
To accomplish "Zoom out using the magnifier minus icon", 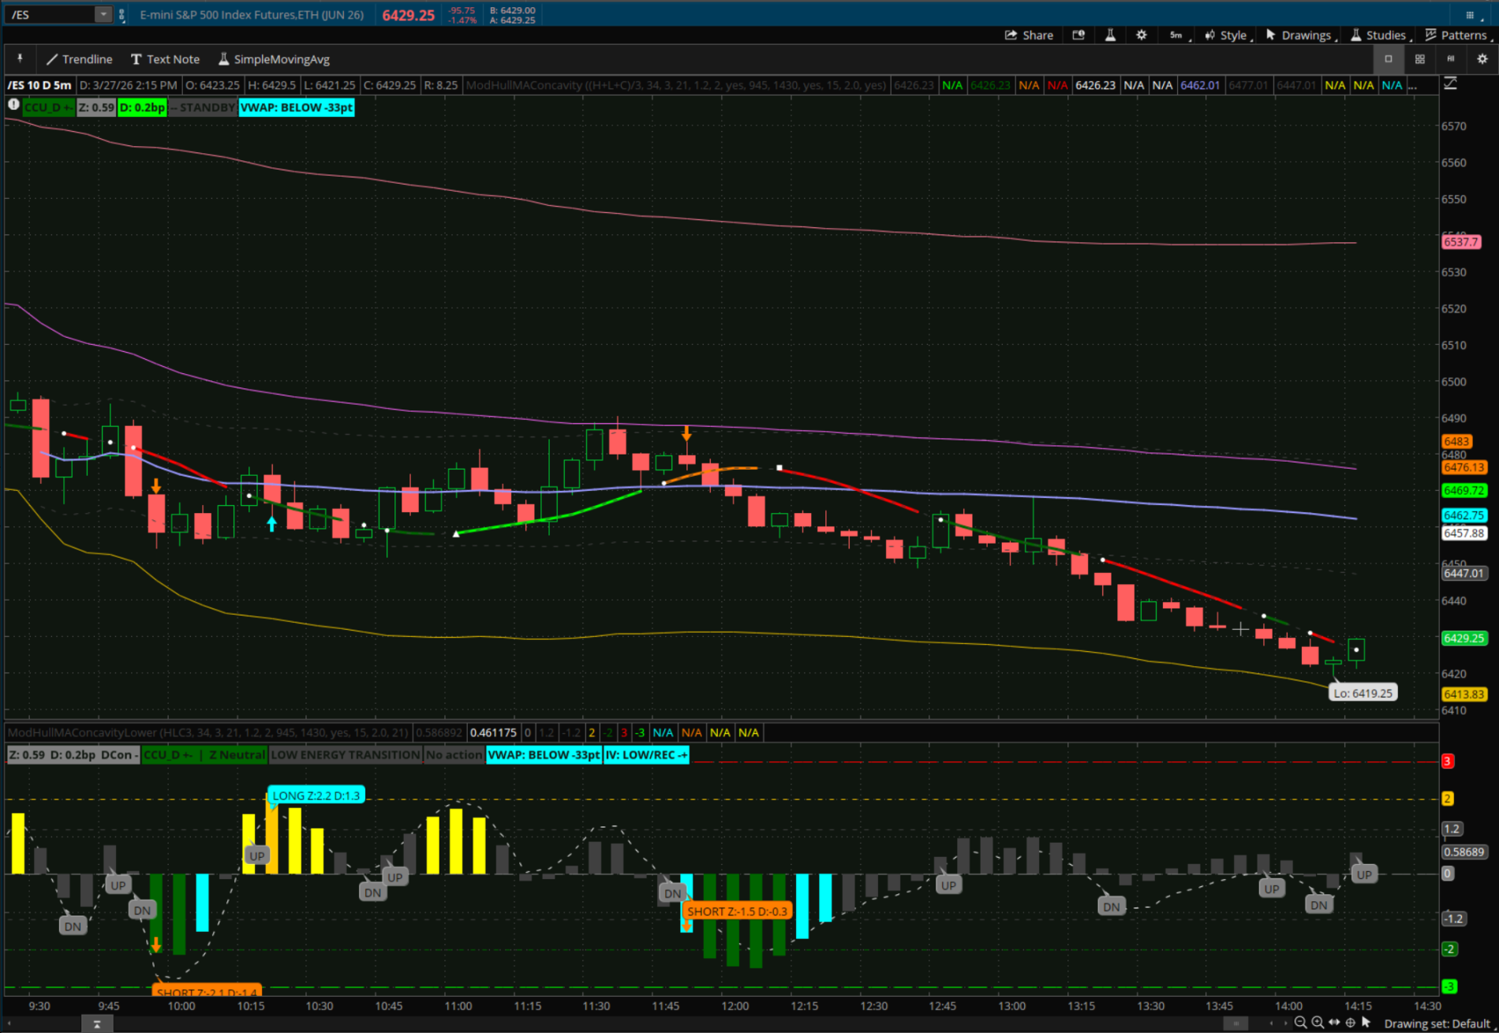I will point(1300,1023).
